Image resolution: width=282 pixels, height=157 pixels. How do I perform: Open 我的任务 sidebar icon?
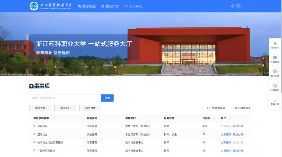(275, 86)
